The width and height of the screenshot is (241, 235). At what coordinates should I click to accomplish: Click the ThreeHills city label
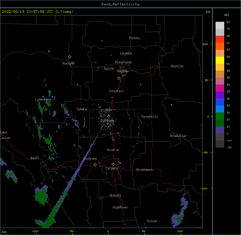[x=149, y=117]
